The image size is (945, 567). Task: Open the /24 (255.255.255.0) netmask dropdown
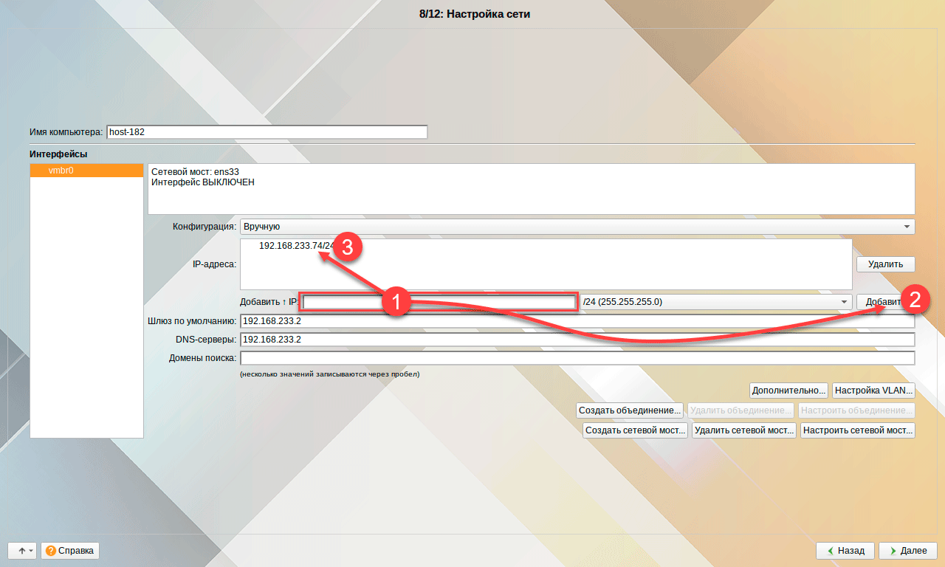pyautogui.click(x=716, y=302)
